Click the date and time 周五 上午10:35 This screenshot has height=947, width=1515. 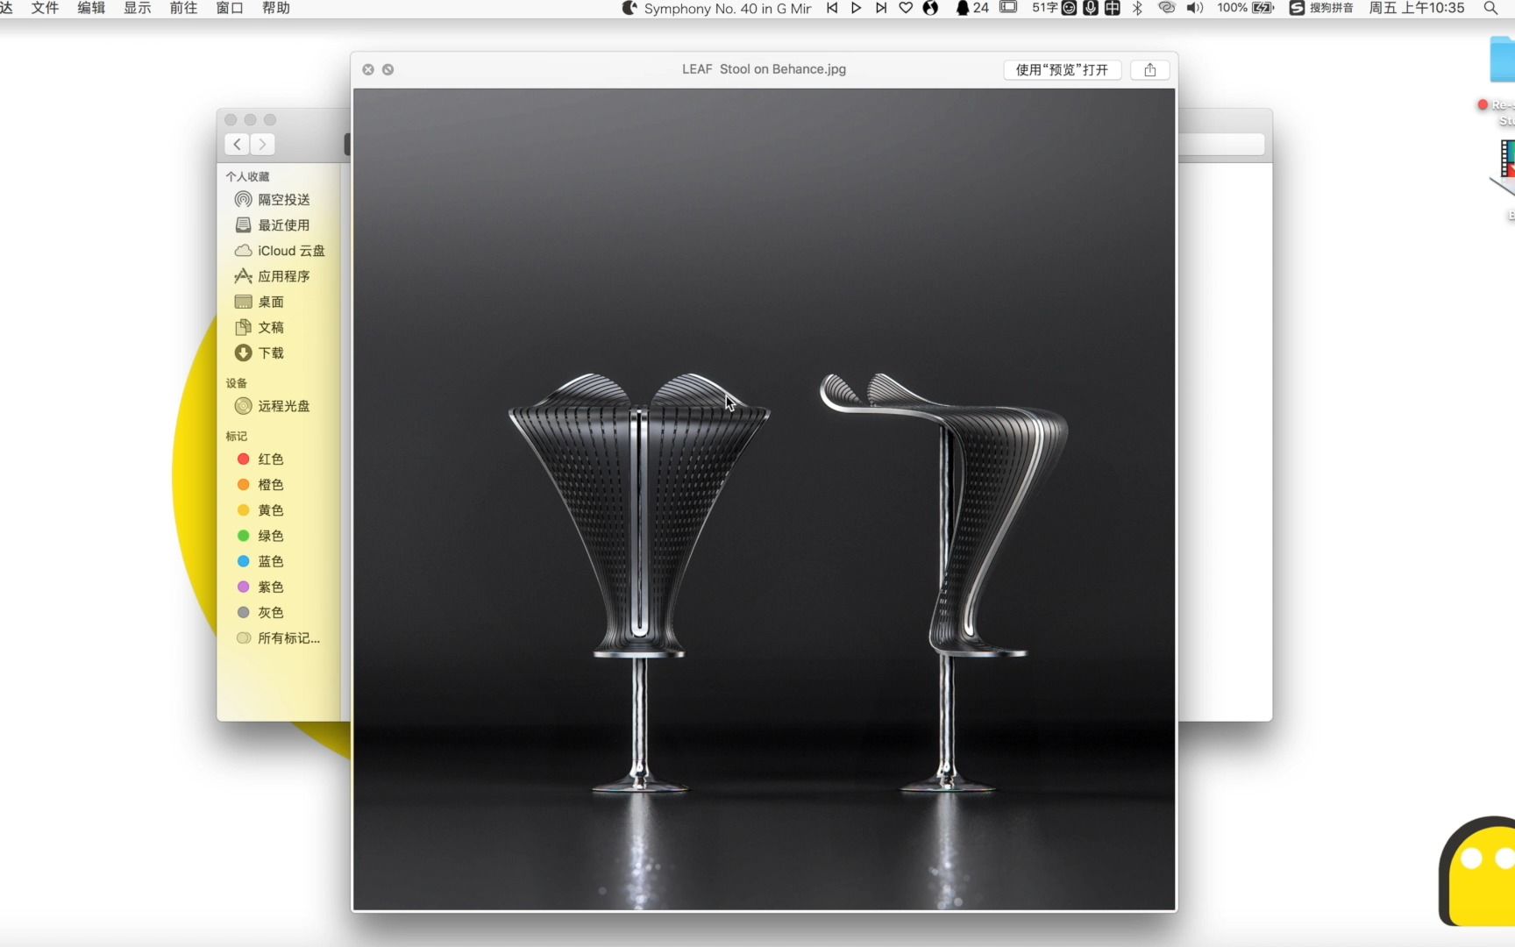click(x=1417, y=8)
